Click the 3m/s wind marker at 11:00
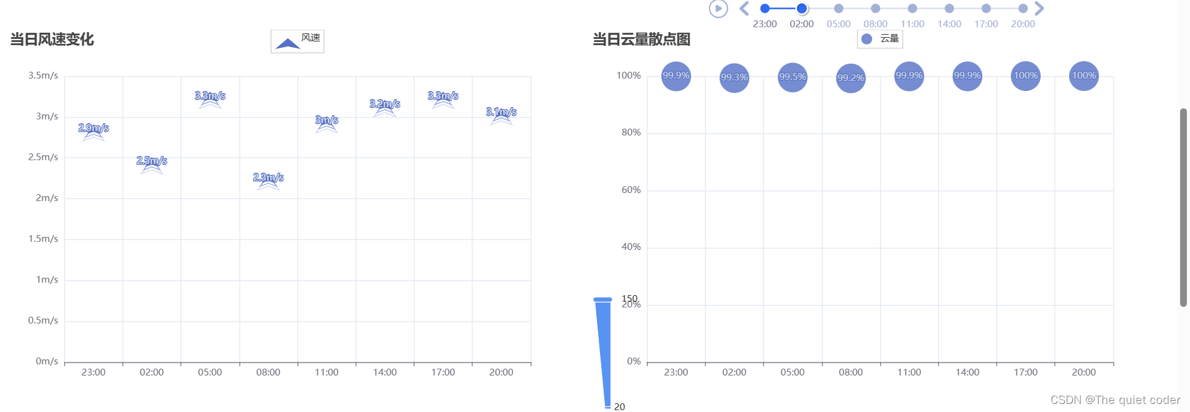Viewport: 1190px width, 412px height. [327, 126]
